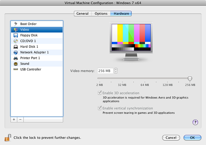
Task: Switch to the General tab
Action: click(82, 14)
